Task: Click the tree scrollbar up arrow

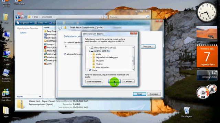Action: [133, 47]
